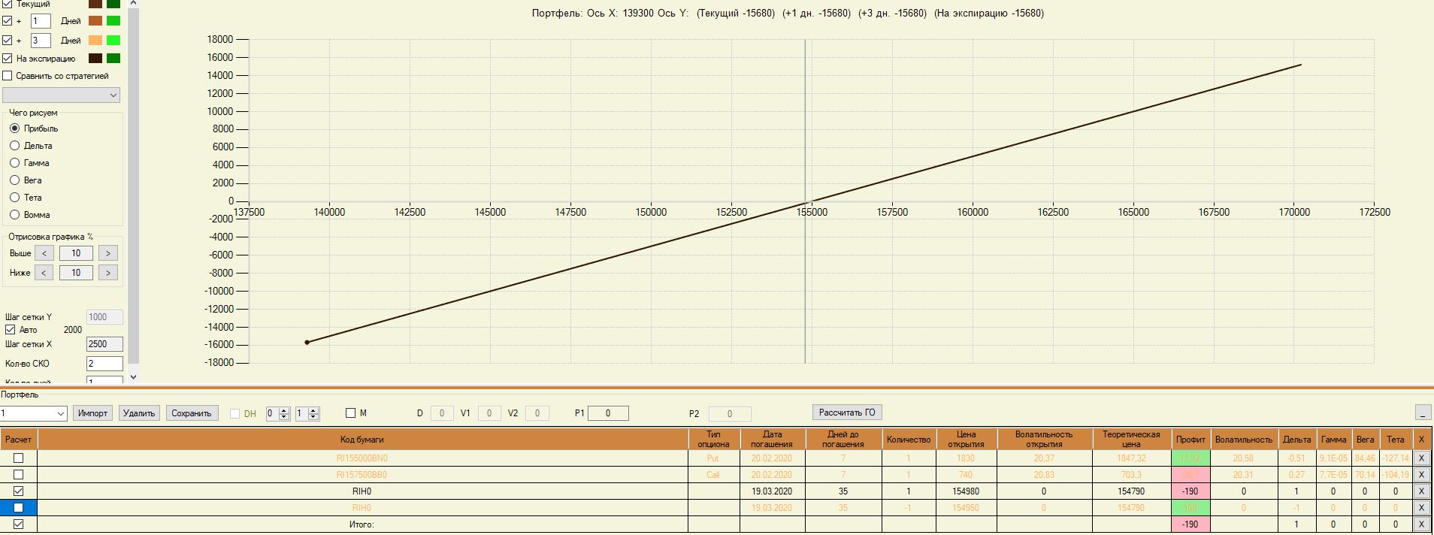This screenshot has height=535, width=1434.
Task: Check the Расчет box for RI157500BB0
Action: pyautogui.click(x=19, y=475)
